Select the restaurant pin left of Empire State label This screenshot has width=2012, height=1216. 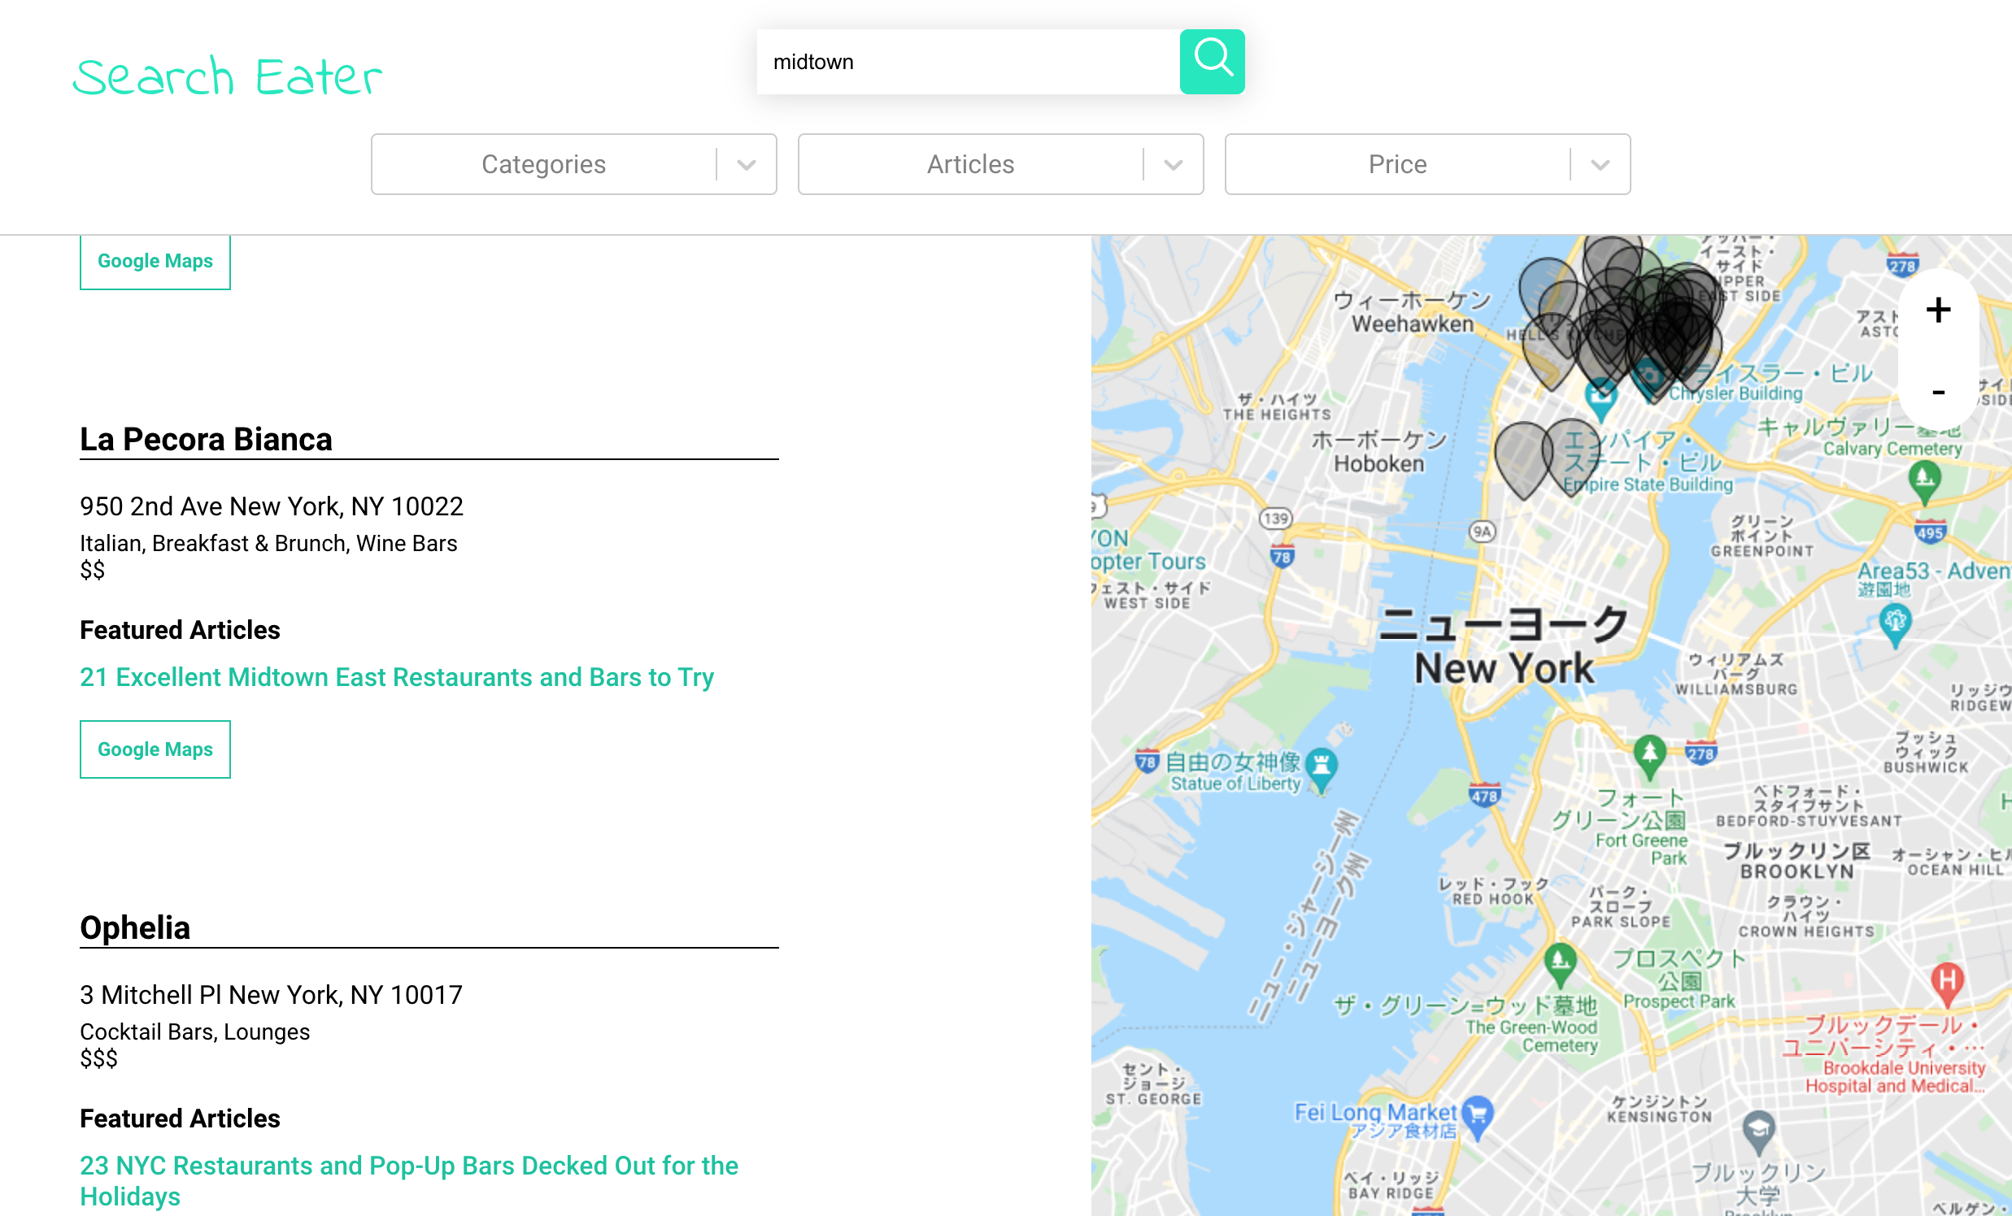(x=1523, y=459)
